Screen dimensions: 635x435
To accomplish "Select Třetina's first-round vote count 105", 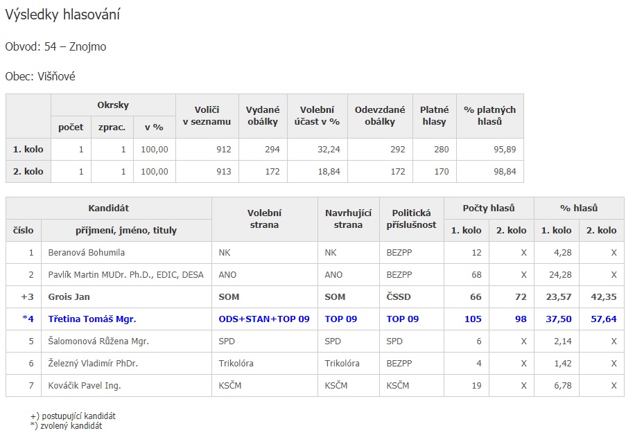I will (473, 319).
